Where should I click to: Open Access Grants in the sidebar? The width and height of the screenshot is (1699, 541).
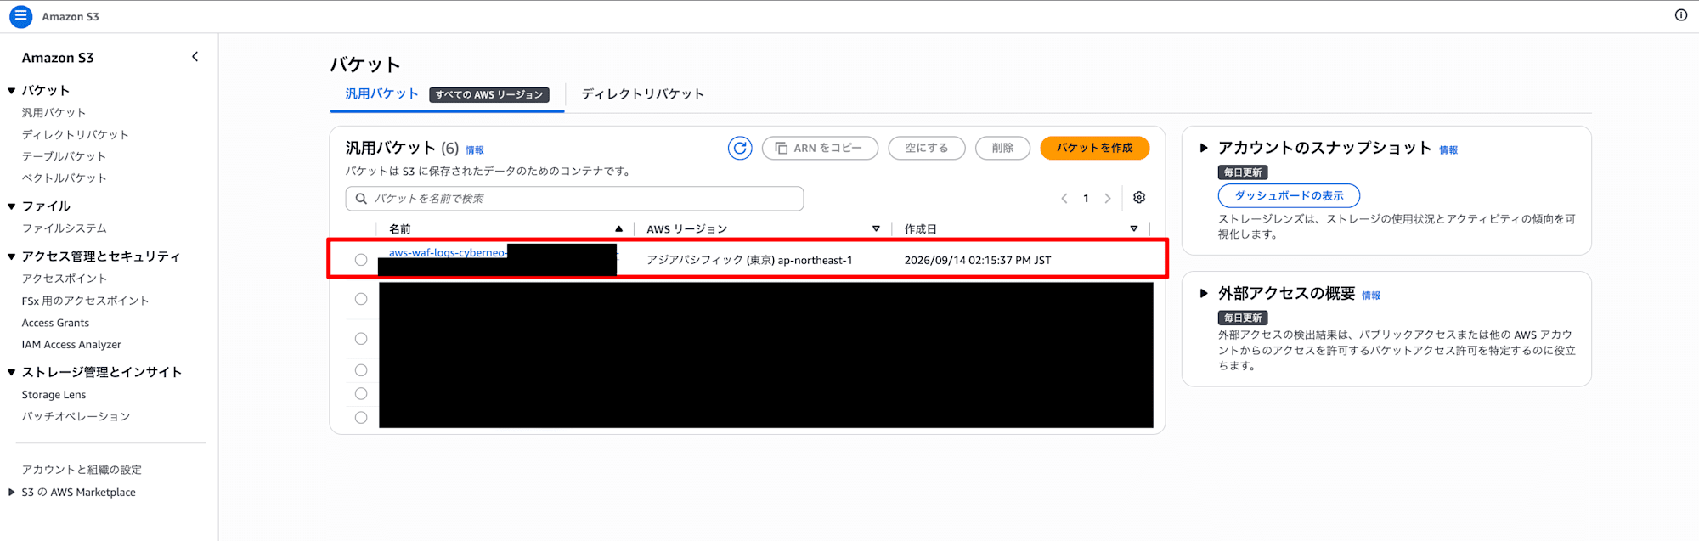pos(55,323)
